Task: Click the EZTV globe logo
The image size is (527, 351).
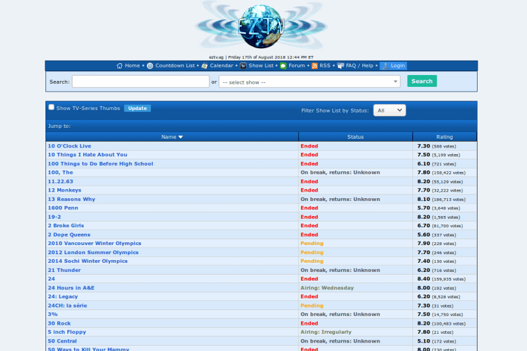Action: [261, 26]
